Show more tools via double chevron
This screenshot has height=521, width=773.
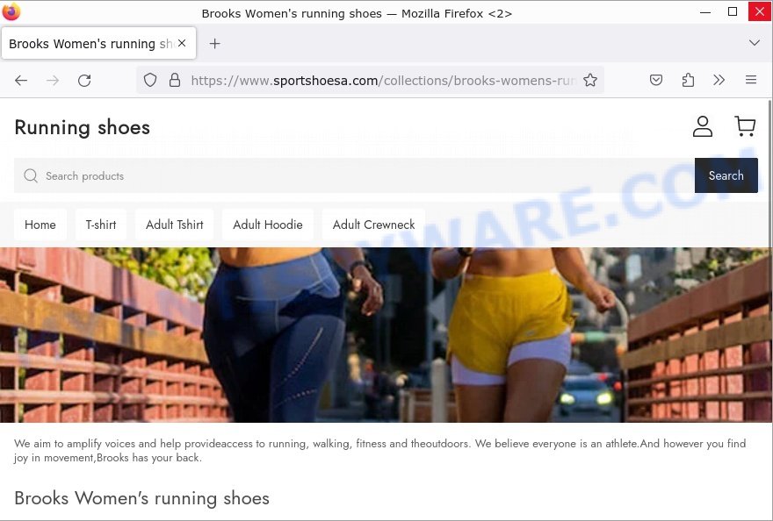tap(719, 80)
